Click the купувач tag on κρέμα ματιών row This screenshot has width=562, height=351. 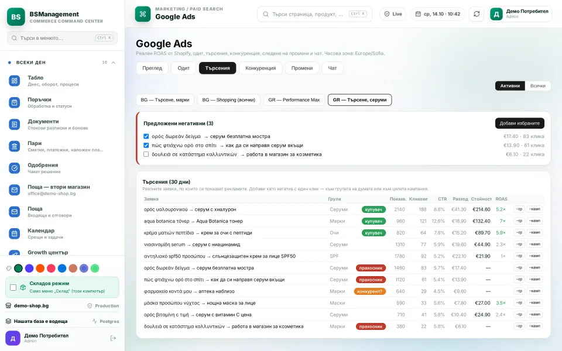tap(373, 233)
